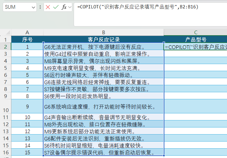Cancel formula entry with the red X
This screenshot has width=227, height=158.
click(x=48, y=7)
